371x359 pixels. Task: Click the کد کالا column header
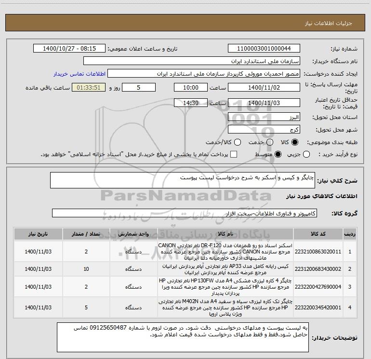tap(318, 234)
